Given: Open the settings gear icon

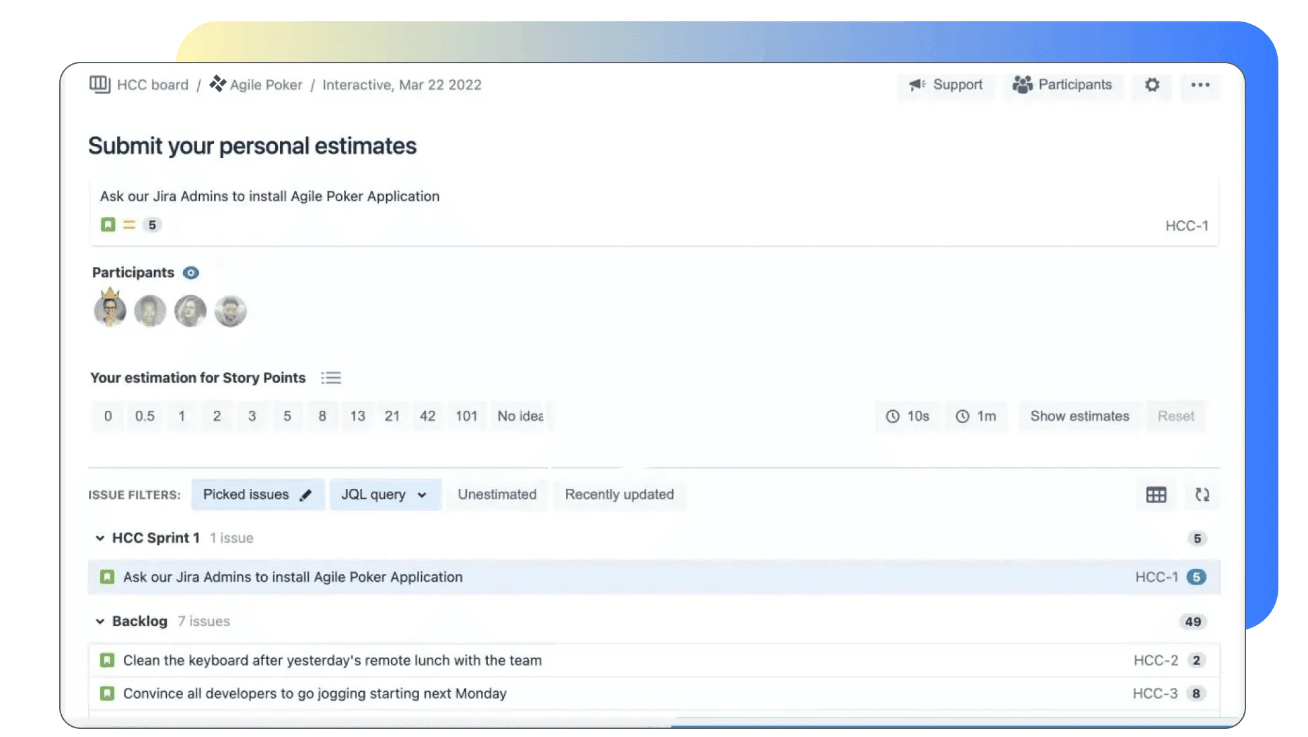Looking at the screenshot, I should pos(1152,85).
